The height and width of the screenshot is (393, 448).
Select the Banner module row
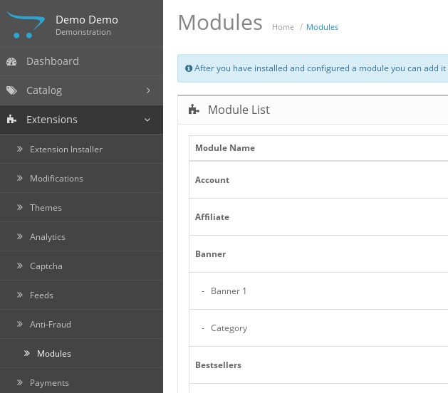(x=318, y=254)
